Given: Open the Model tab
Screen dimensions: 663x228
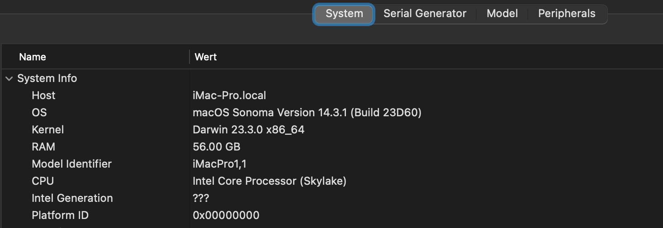Looking at the screenshot, I should tap(502, 14).
